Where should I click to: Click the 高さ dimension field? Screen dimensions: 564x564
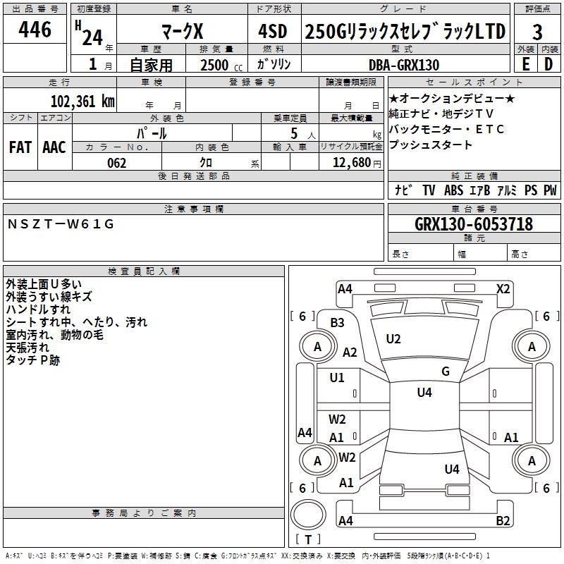click(534, 253)
